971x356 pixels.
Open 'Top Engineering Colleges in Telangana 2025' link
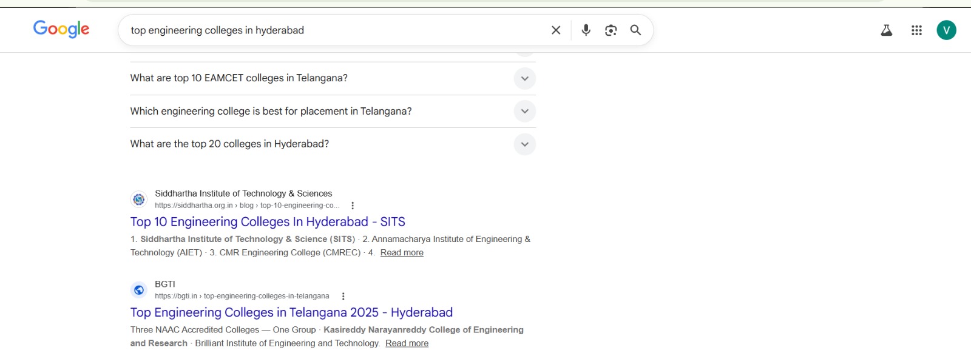[291, 312]
